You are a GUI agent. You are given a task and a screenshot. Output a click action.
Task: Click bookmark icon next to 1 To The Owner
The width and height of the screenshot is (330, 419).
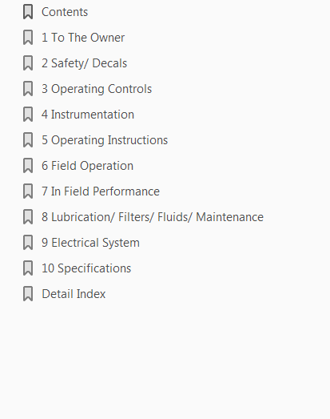click(28, 38)
